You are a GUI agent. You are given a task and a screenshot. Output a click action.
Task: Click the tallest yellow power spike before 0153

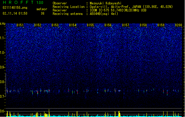click(x=49, y=113)
